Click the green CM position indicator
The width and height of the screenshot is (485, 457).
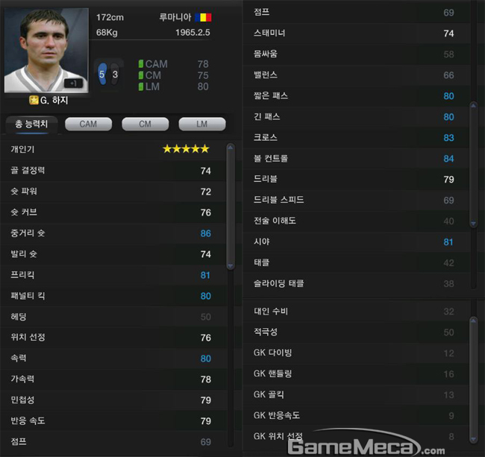[x=141, y=75]
